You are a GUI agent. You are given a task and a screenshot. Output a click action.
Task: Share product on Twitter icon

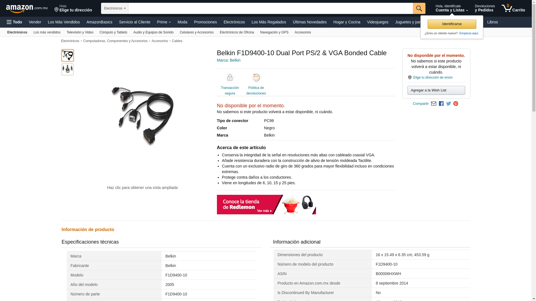pyautogui.click(x=449, y=104)
